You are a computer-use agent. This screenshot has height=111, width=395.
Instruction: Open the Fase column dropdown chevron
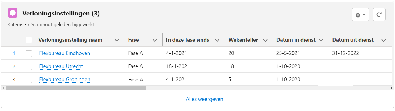155,40
